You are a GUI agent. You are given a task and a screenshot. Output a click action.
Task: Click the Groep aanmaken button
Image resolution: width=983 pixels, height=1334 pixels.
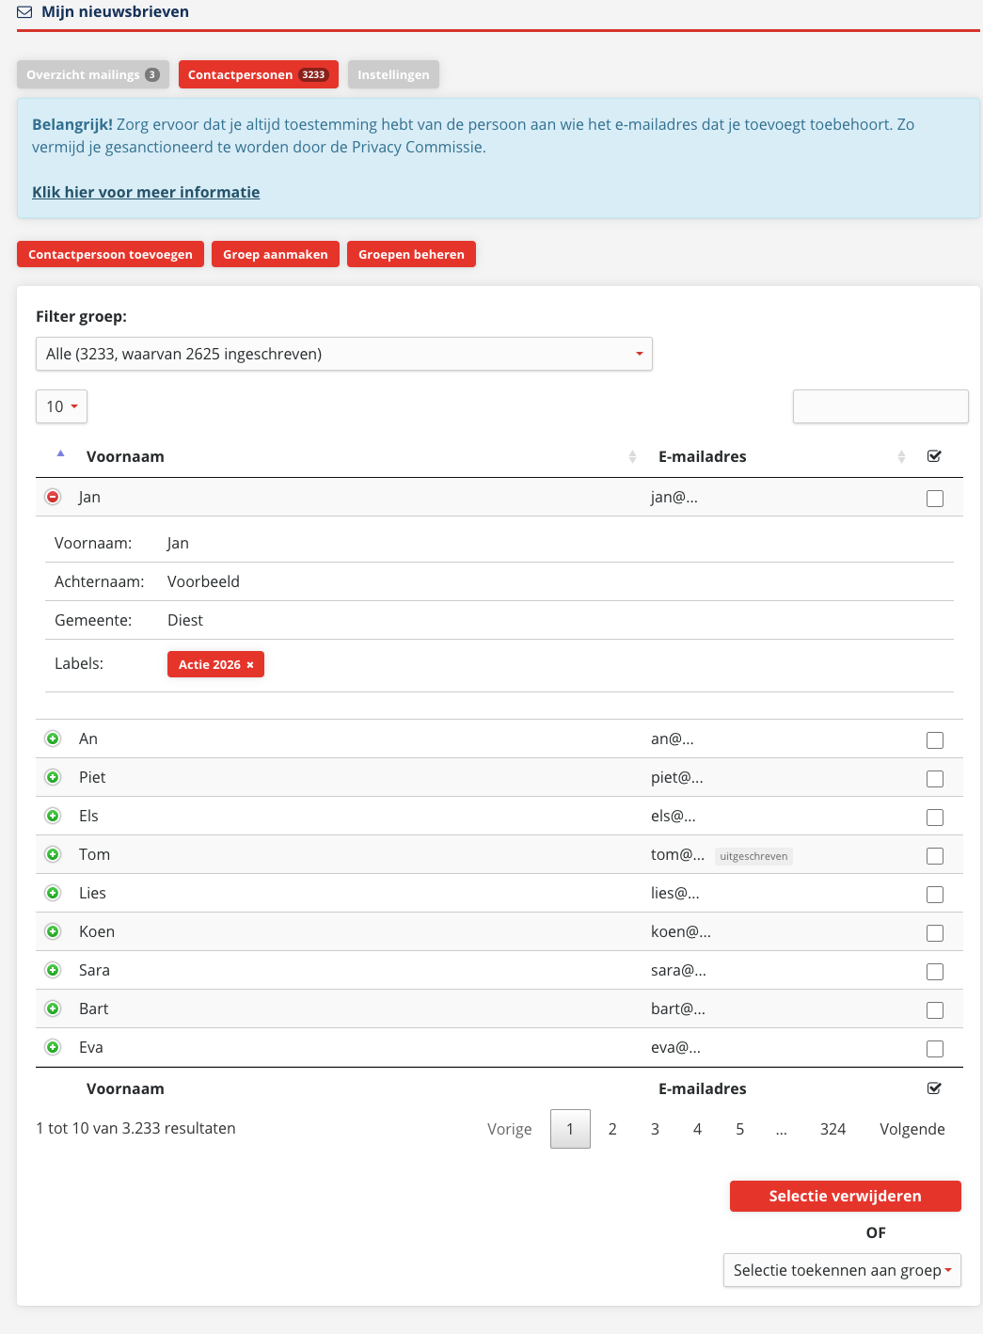tap(276, 254)
